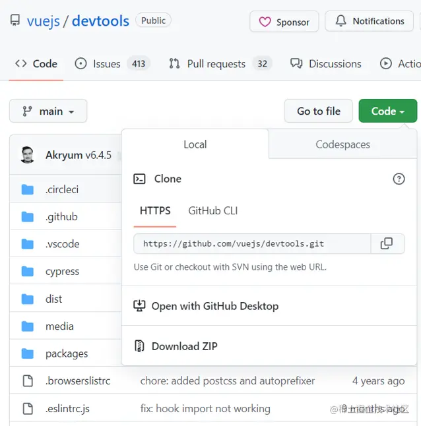The height and width of the screenshot is (426, 421).
Task: Click the Akryum author avatar
Action: click(x=27, y=155)
